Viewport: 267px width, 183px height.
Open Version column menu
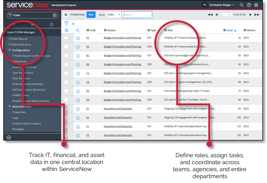[x=245, y=30]
